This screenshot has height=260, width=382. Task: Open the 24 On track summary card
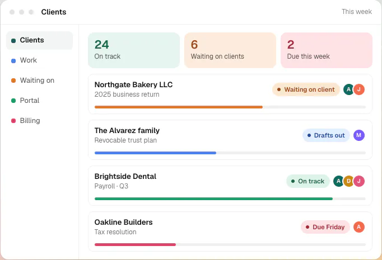pos(134,50)
